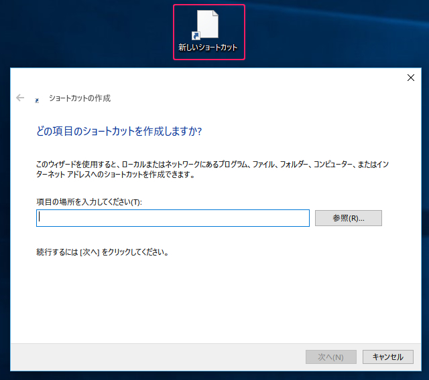Cancel the wizard with キャンセル
The width and height of the screenshot is (429, 380).
(x=387, y=357)
